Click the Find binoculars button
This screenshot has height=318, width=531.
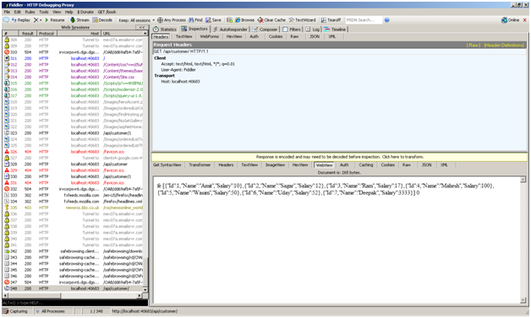tap(195, 20)
